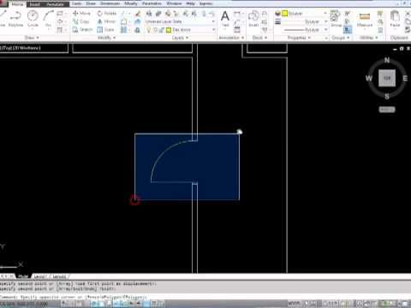Expand the Draw panel
This screenshot has height=308, width=411.
coord(32,38)
